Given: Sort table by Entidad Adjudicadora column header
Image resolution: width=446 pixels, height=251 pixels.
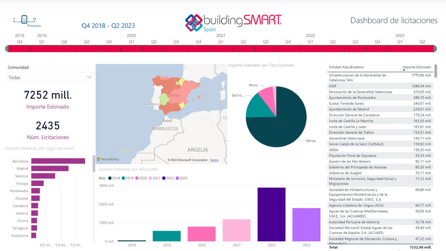Looking at the screenshot, I should click(x=346, y=67).
